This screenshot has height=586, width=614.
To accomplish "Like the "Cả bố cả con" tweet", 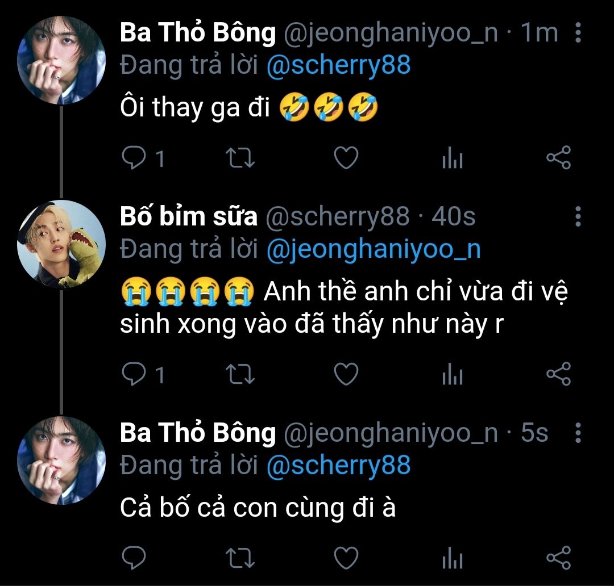I will [x=346, y=558].
